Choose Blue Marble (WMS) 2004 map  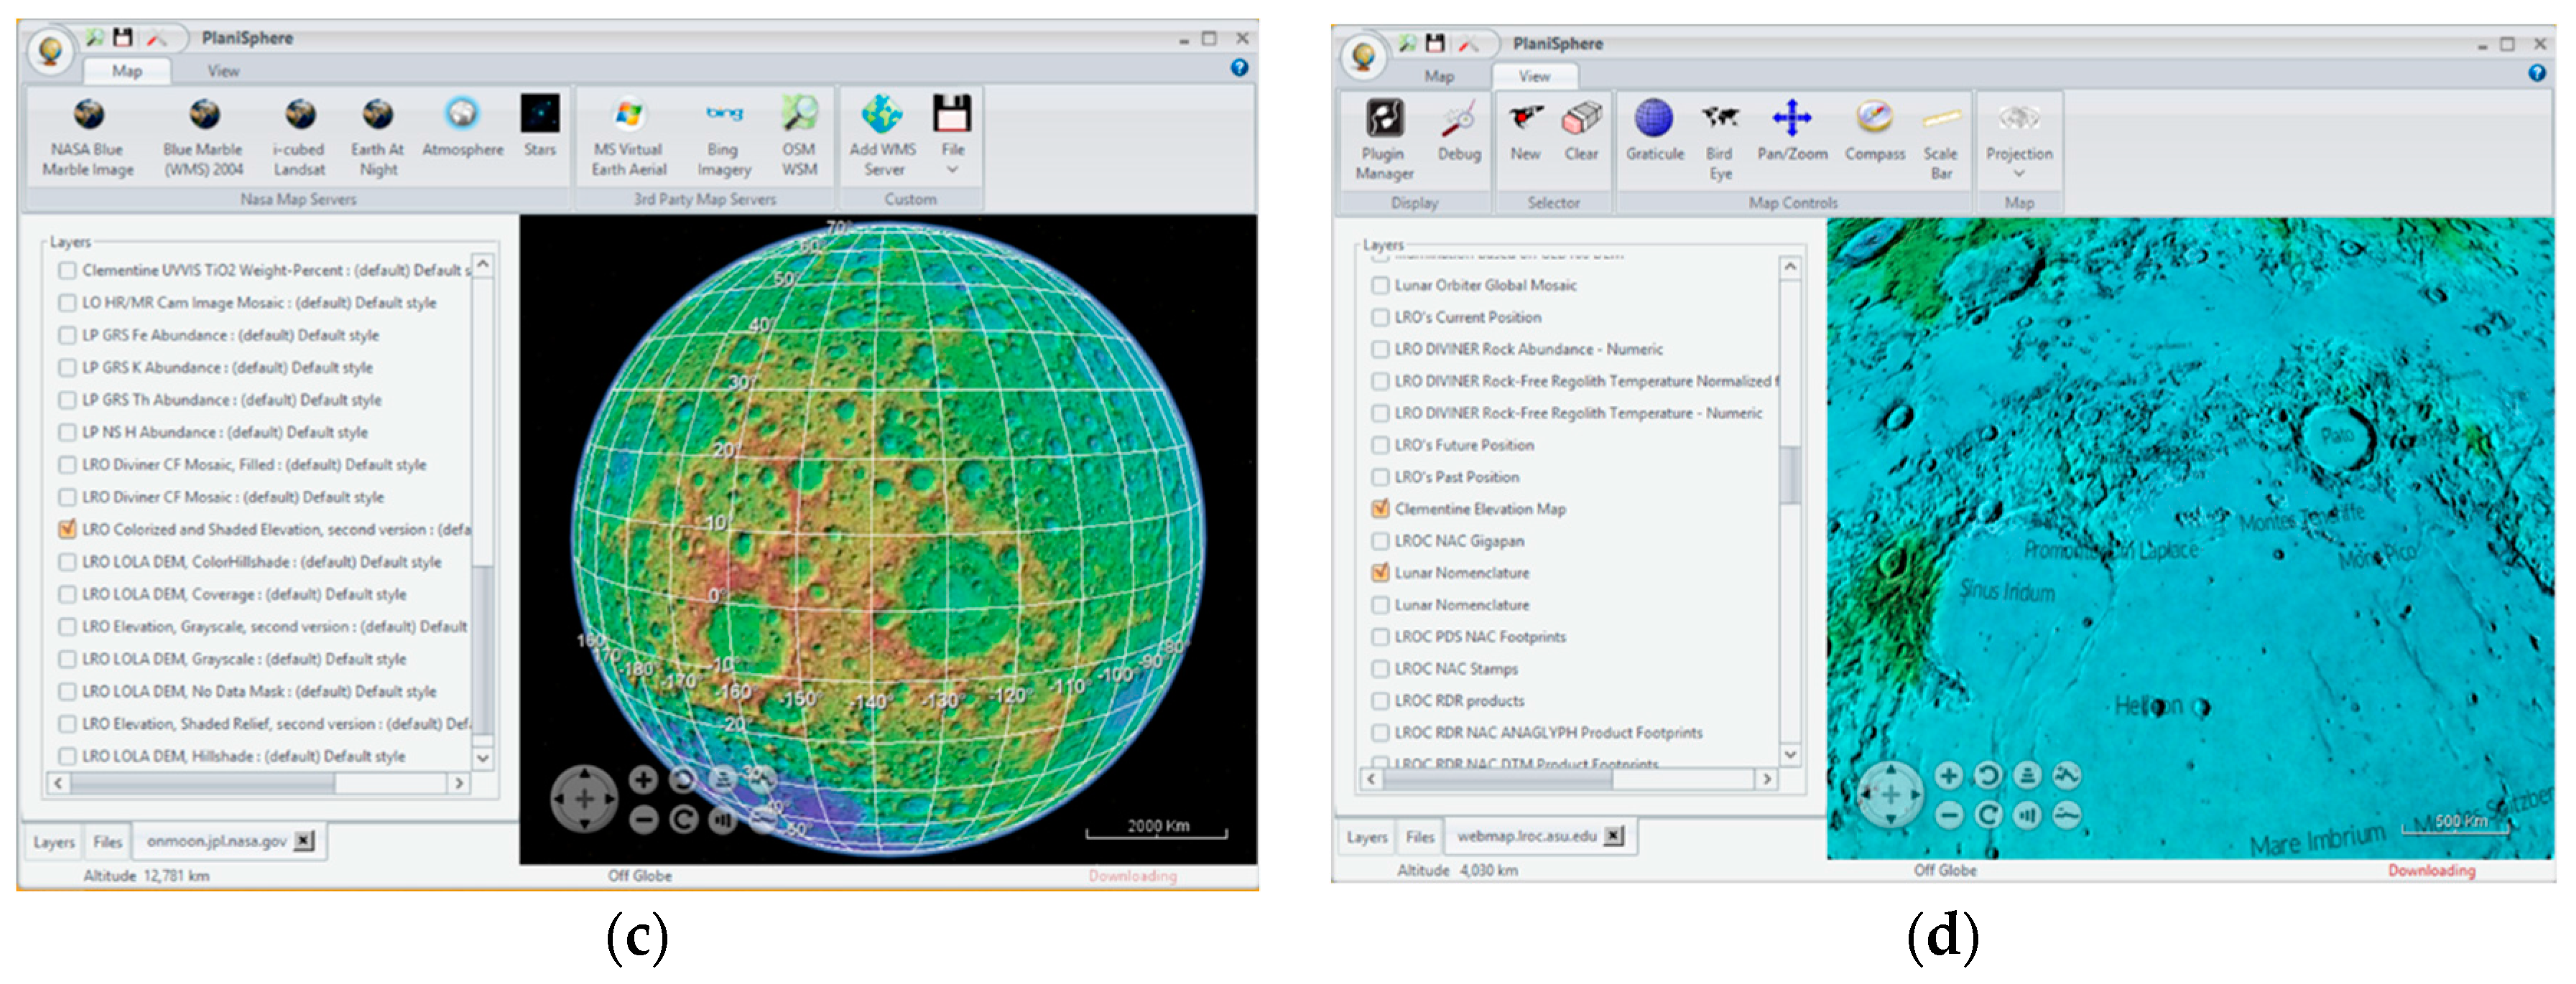point(203,138)
